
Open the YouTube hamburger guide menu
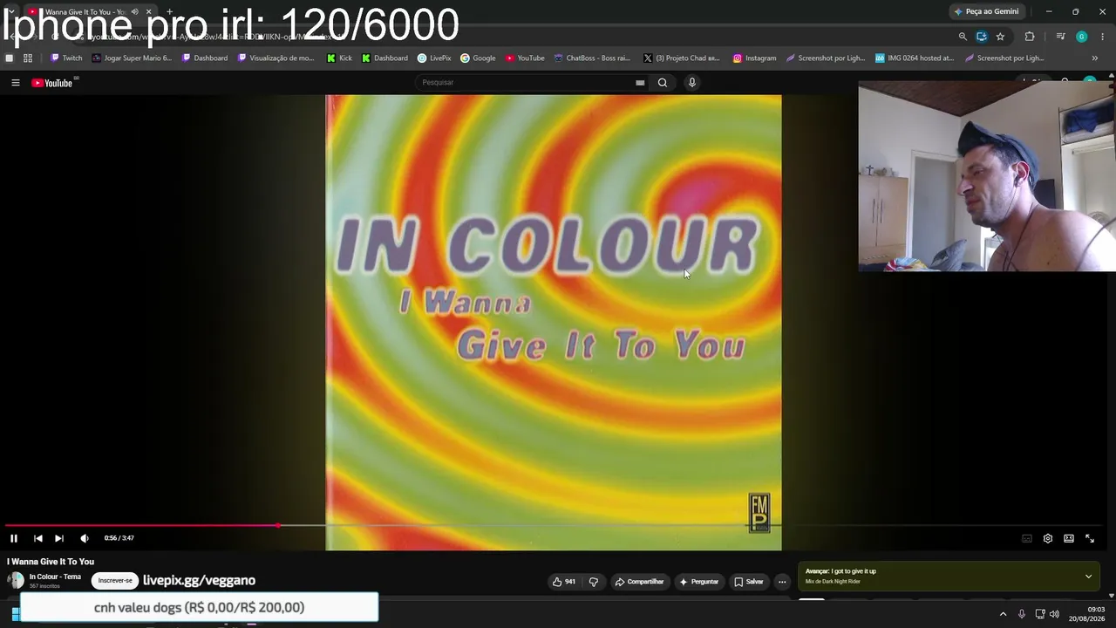(15, 83)
